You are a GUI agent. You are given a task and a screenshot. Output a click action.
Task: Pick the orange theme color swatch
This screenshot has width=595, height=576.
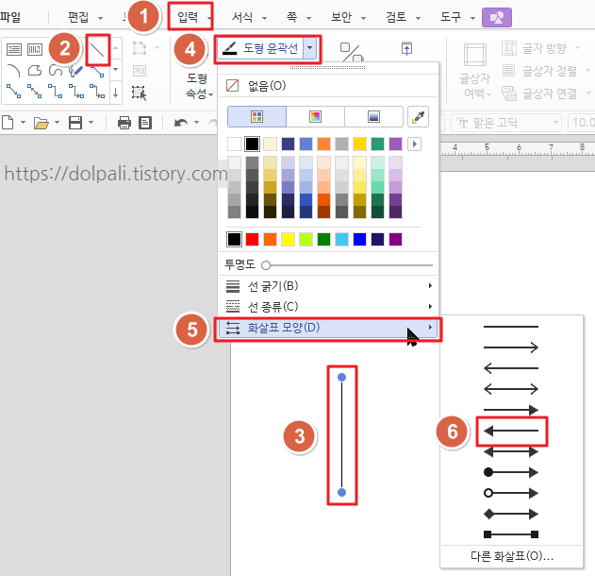(x=323, y=144)
